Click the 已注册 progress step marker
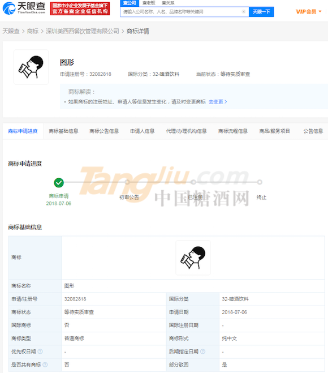The width and height of the screenshot is (328, 373). [193, 182]
